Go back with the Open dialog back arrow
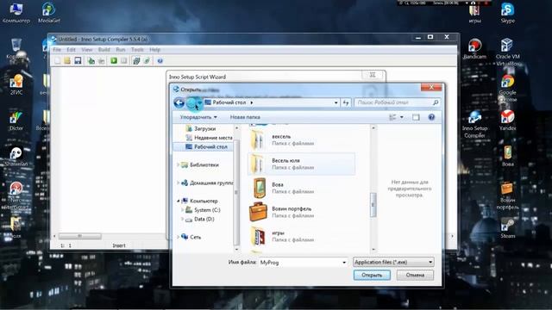This screenshot has height=310, width=552. click(x=179, y=102)
